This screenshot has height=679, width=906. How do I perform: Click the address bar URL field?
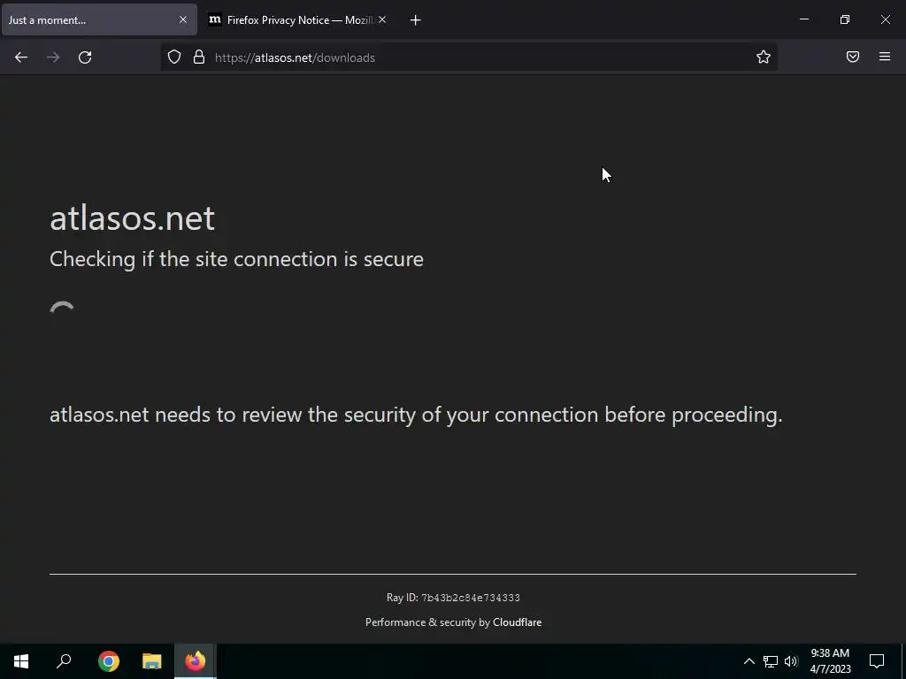(x=468, y=57)
